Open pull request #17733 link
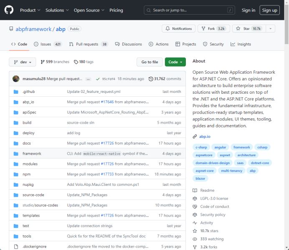Viewport: 289px width, 250px height. pyautogui.click(x=107, y=174)
